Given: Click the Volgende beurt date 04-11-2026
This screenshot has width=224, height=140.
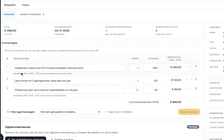Looking at the screenshot, I should click(62, 30).
